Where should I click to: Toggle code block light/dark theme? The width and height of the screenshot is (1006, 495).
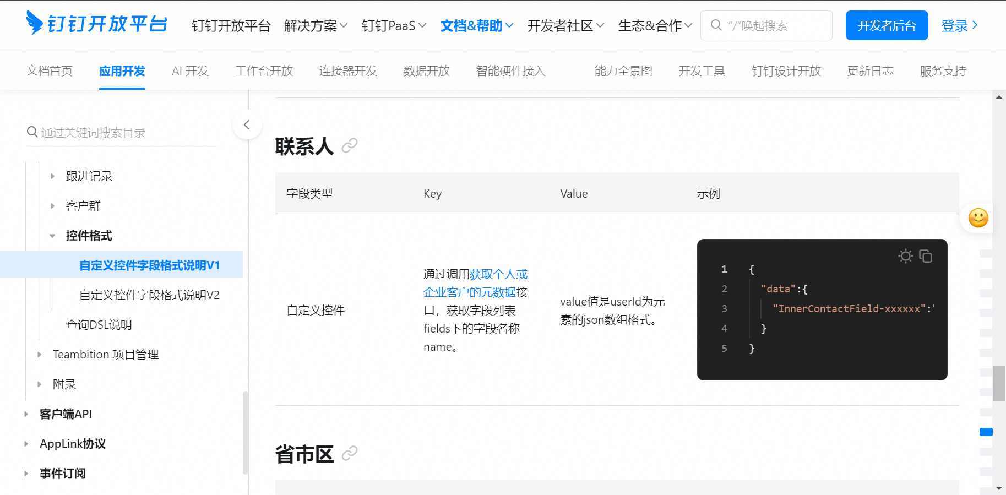coord(905,256)
